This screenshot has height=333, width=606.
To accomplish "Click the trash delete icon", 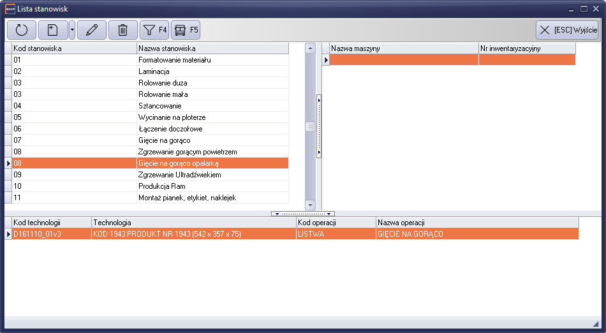I will point(123,30).
